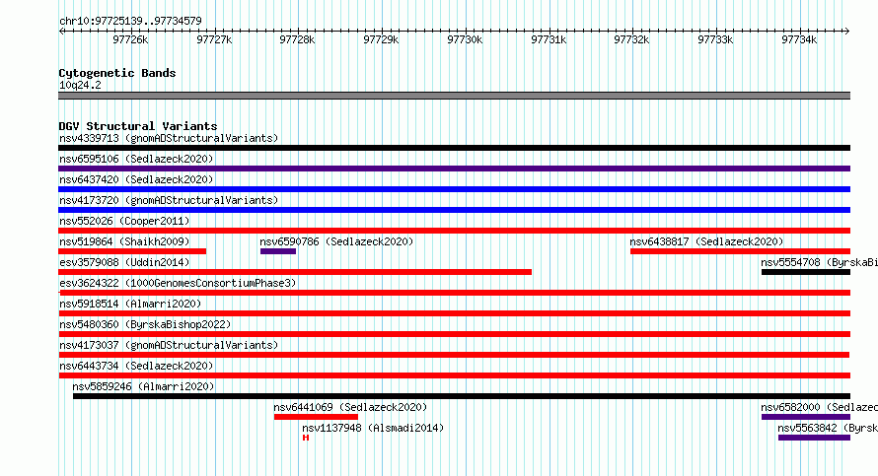Click the 97731k ruler tick label
Viewport: 878px width, 476px height.
coord(549,39)
